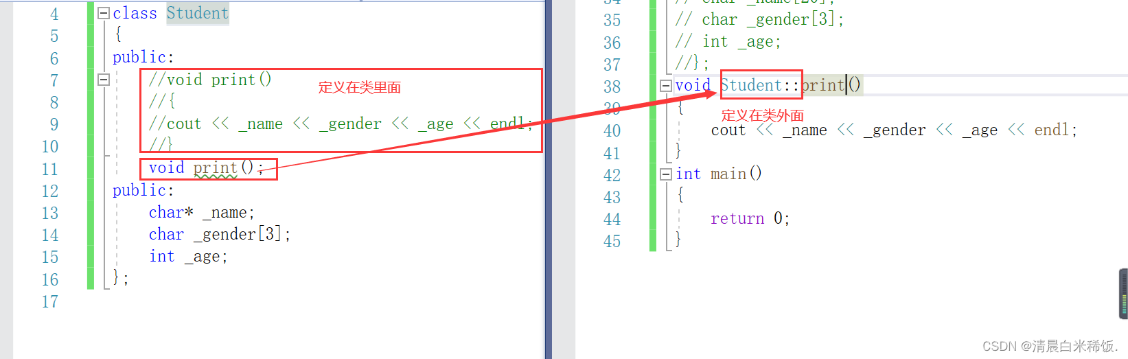Image resolution: width=1128 pixels, height=359 pixels.
Task: Click the commented //}; on line 37
Action: click(692, 64)
